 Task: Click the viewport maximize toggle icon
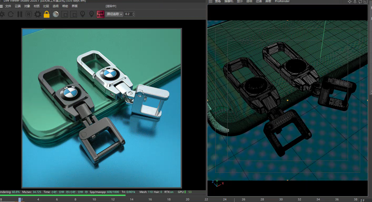click(x=365, y=2)
